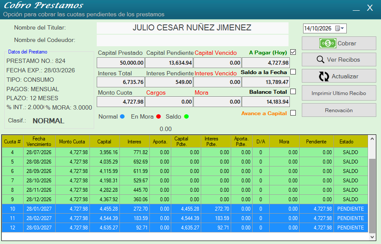Enable the Balance Total checkbox
The width and height of the screenshot is (381, 244).
[x=293, y=92]
